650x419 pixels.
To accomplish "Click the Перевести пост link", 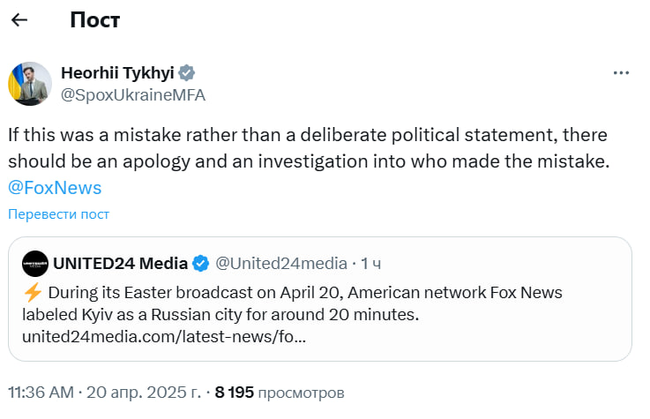I will [x=58, y=214].
